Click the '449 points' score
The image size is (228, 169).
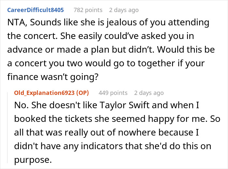coord(113,93)
